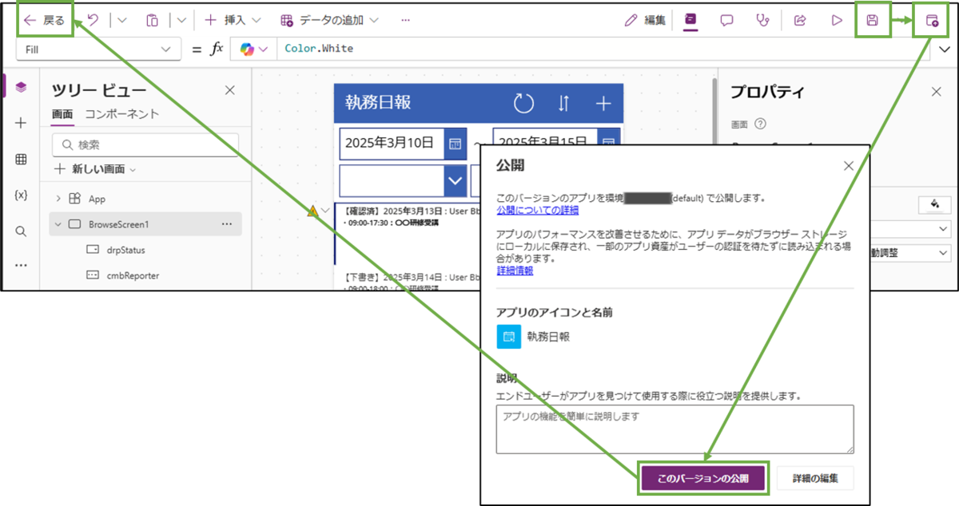Click 新しい画面 to add a screen
This screenshot has height=506, width=959.
pos(94,169)
